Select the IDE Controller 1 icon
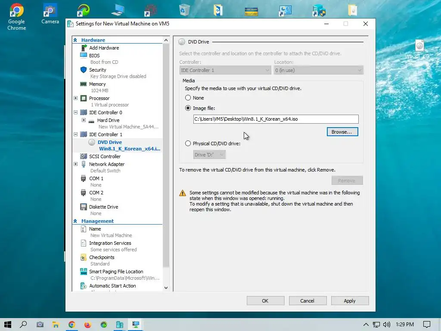The image size is (441, 331). click(x=84, y=134)
